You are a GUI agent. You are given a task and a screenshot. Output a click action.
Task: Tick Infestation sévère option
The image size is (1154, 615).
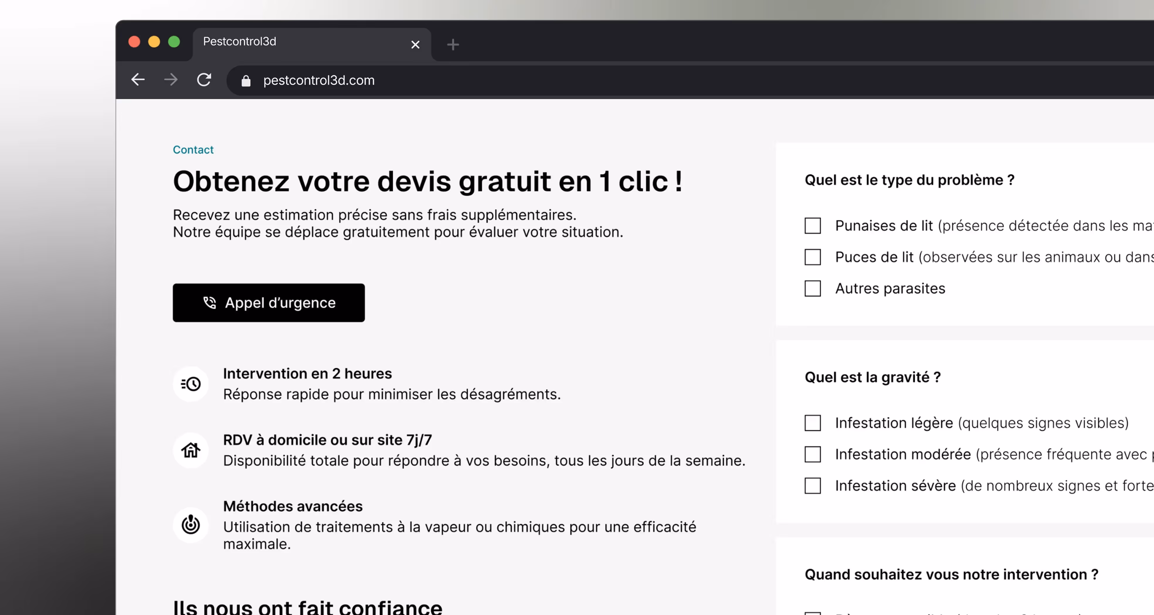click(x=813, y=485)
